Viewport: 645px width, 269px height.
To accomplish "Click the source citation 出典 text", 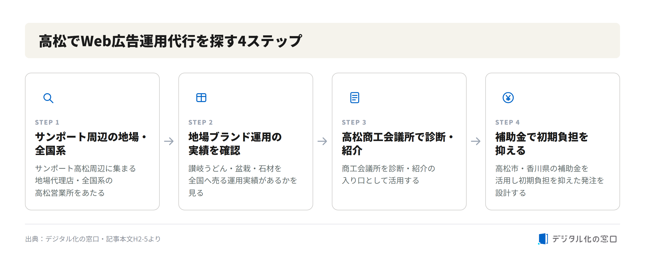I will [93, 239].
